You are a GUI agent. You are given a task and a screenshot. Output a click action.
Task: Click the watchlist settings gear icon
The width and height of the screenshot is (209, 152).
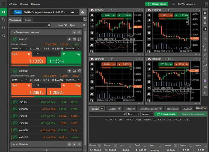point(84,25)
